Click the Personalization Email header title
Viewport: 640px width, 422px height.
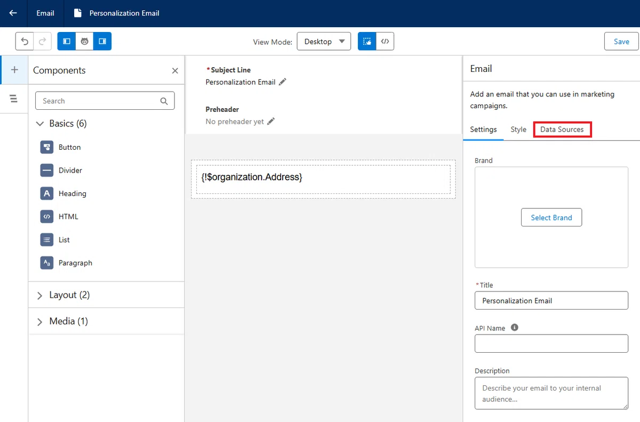[x=124, y=13]
